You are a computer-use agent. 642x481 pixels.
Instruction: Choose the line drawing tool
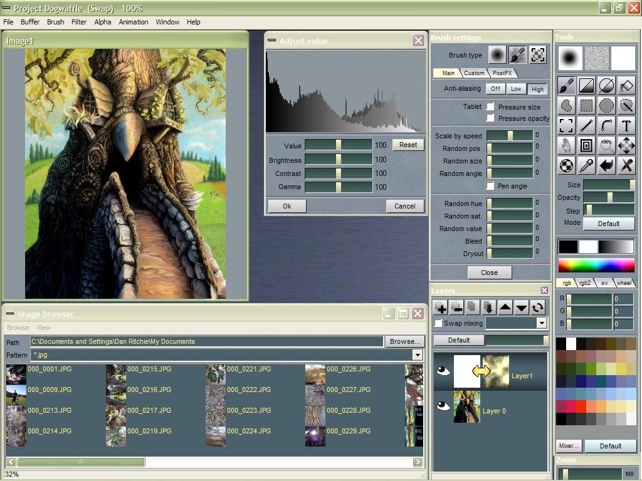coord(586,126)
